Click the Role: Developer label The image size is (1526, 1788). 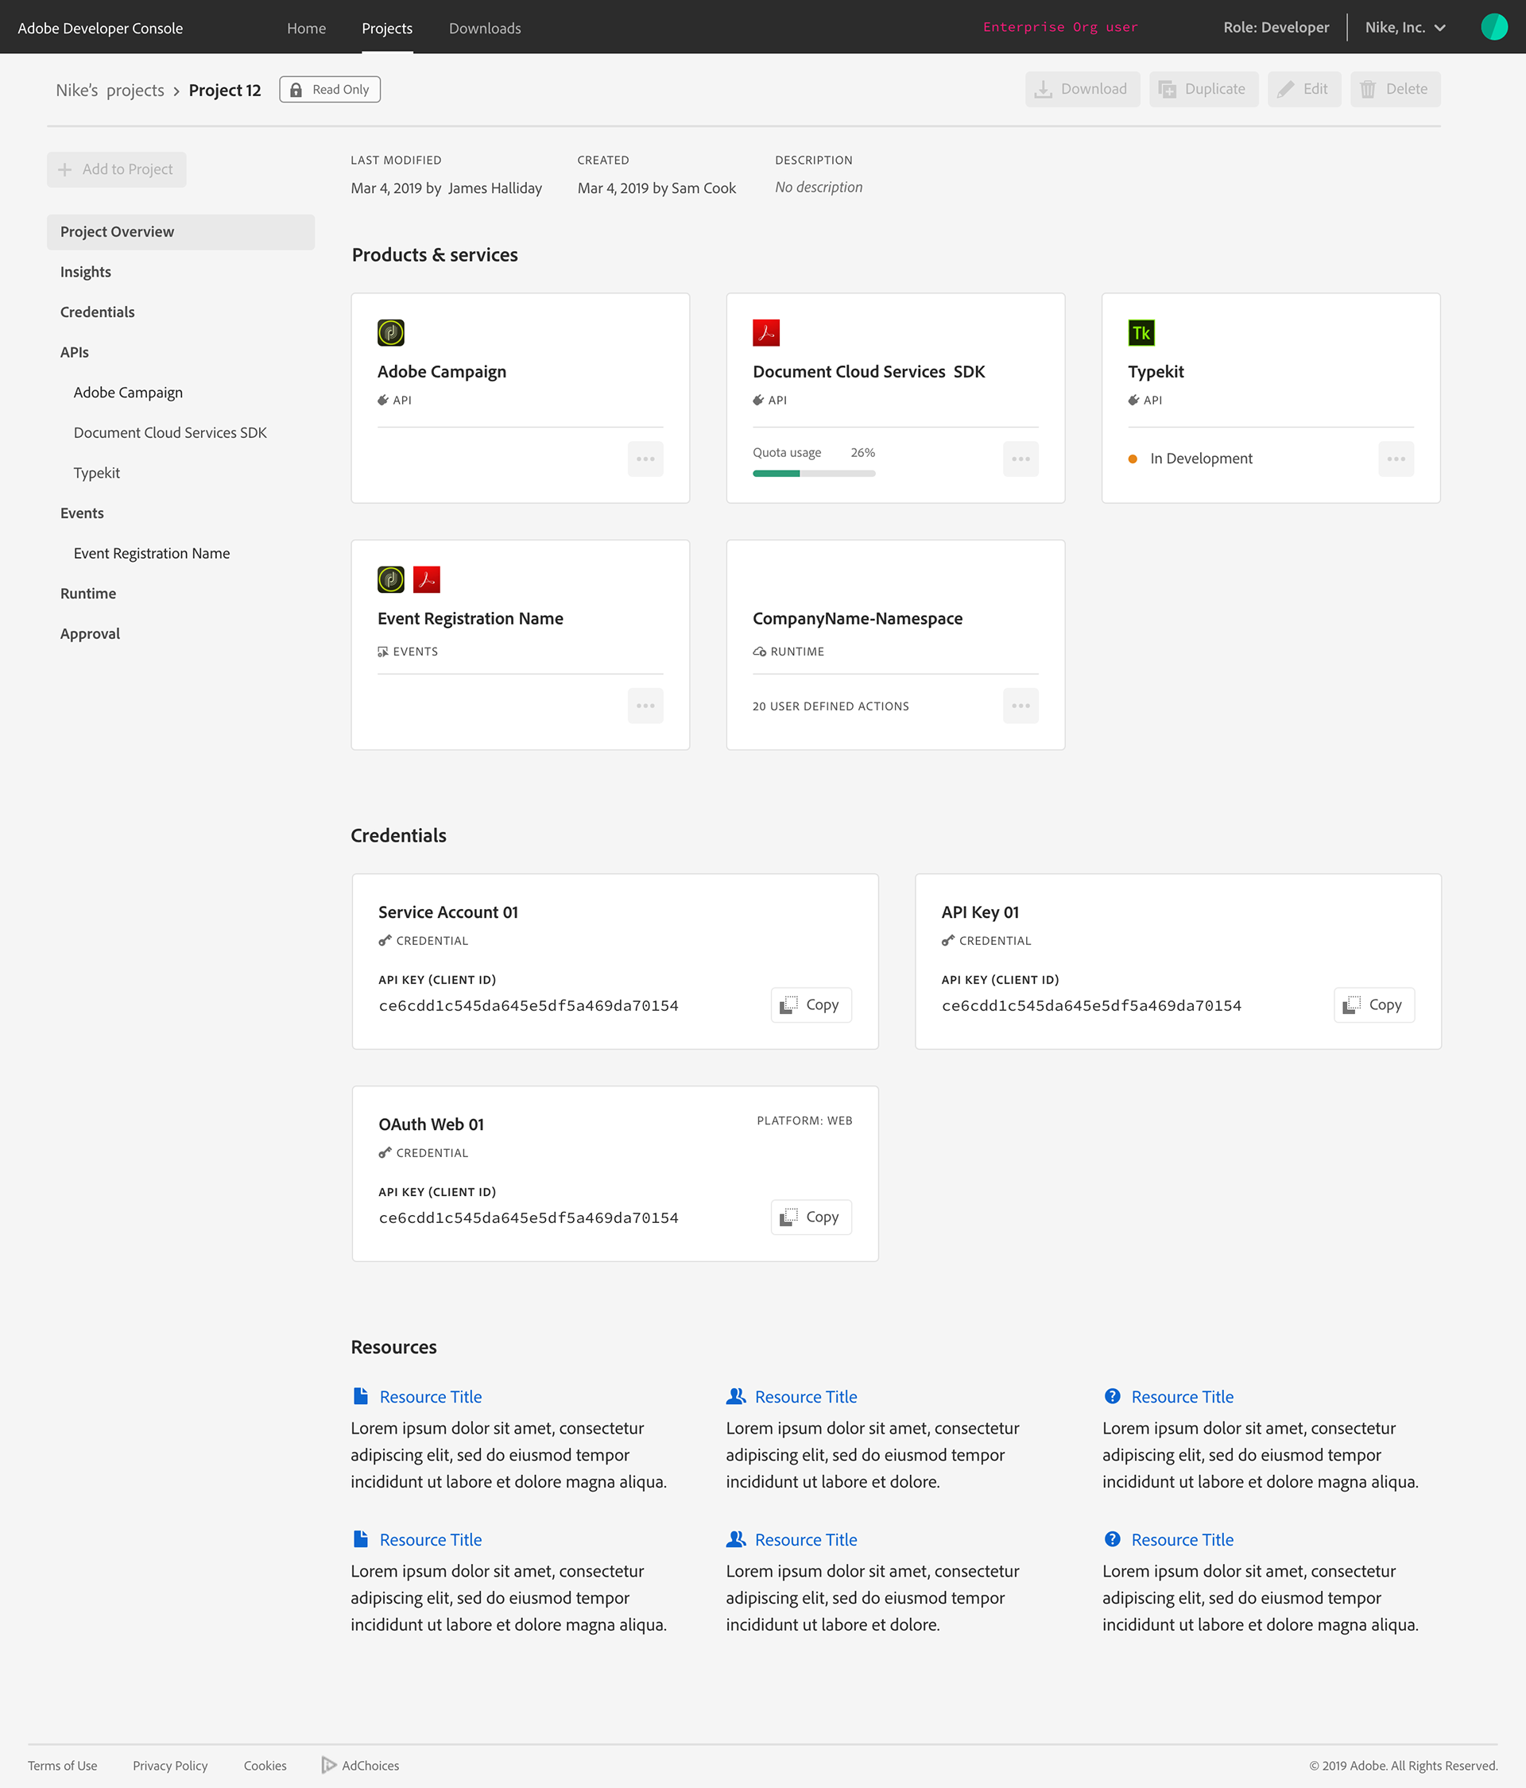[x=1276, y=28]
